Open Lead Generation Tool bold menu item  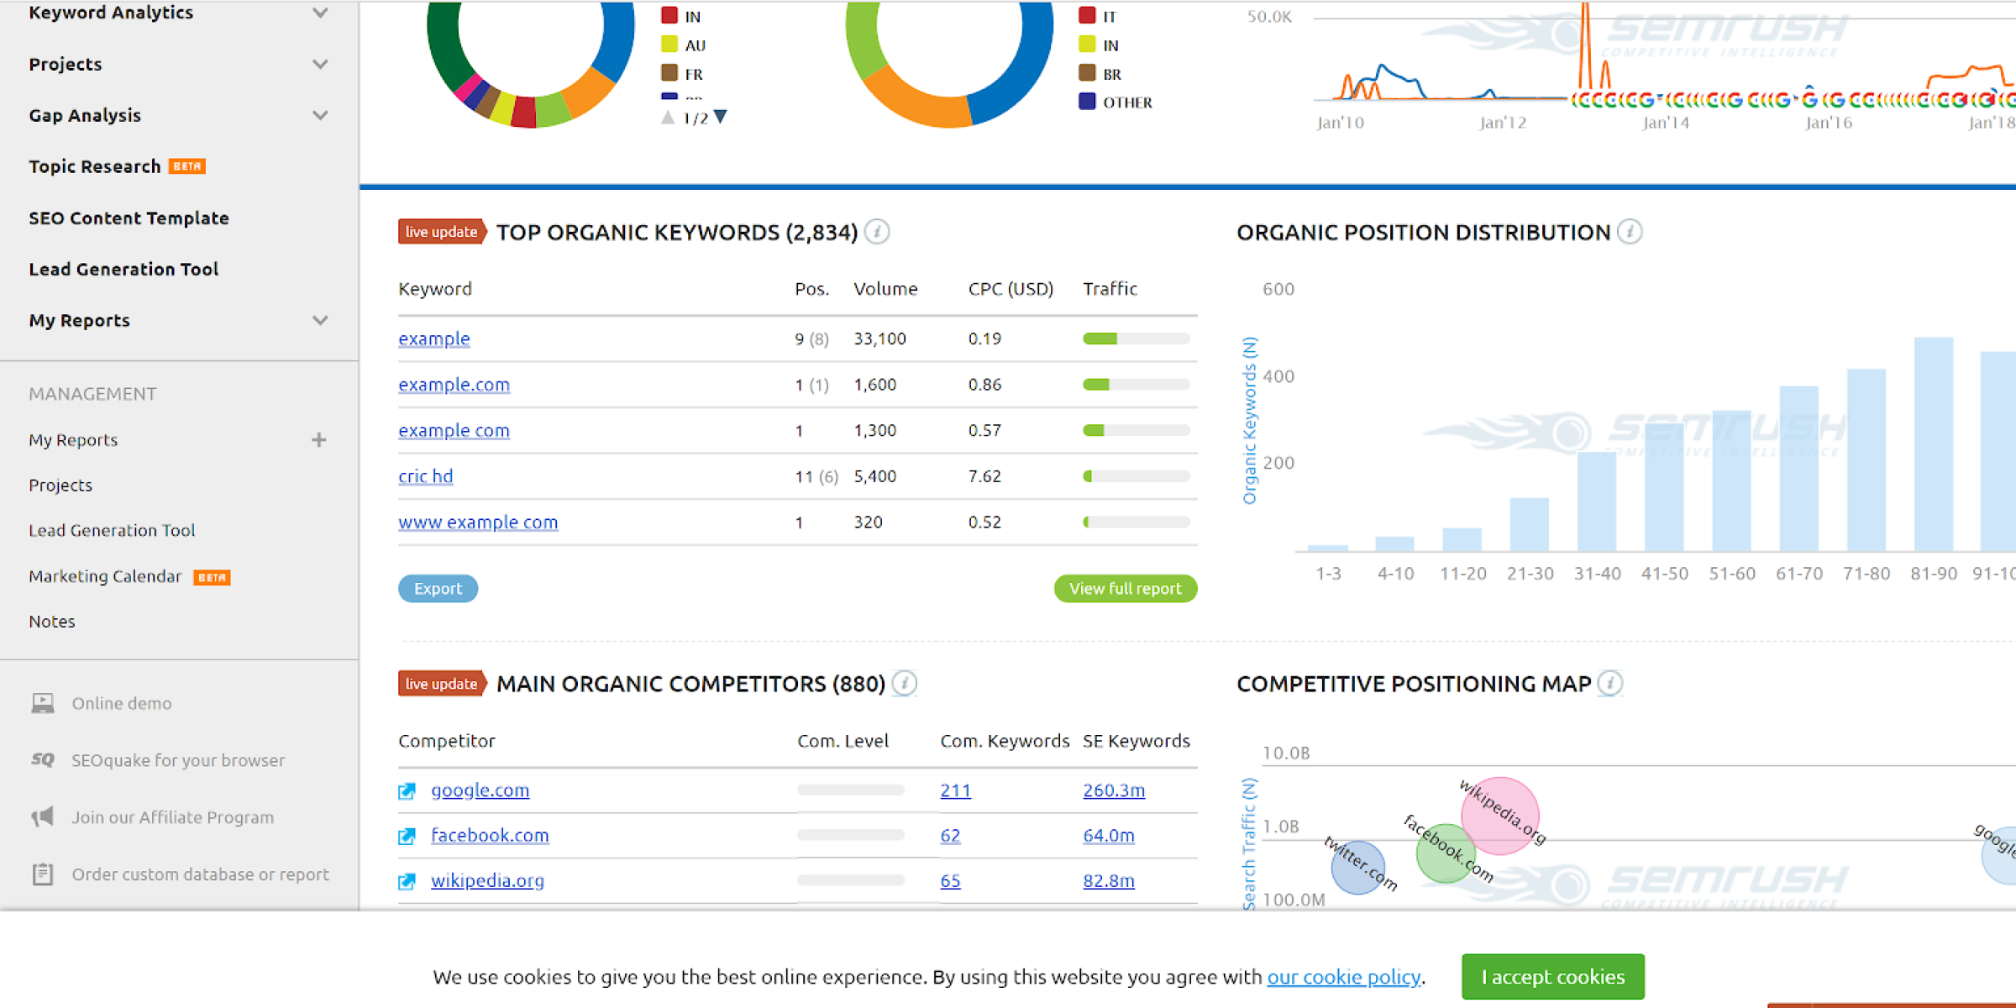click(123, 269)
